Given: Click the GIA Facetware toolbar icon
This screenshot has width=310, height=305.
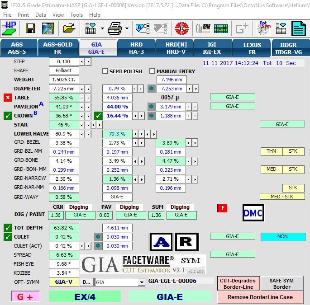Looking at the screenshot, I should click(x=203, y=28).
